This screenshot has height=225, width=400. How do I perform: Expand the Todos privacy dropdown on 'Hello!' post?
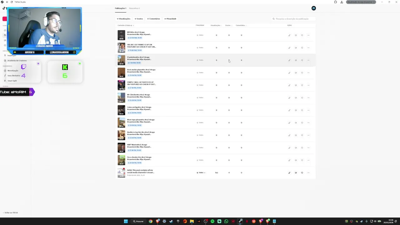click(201, 173)
